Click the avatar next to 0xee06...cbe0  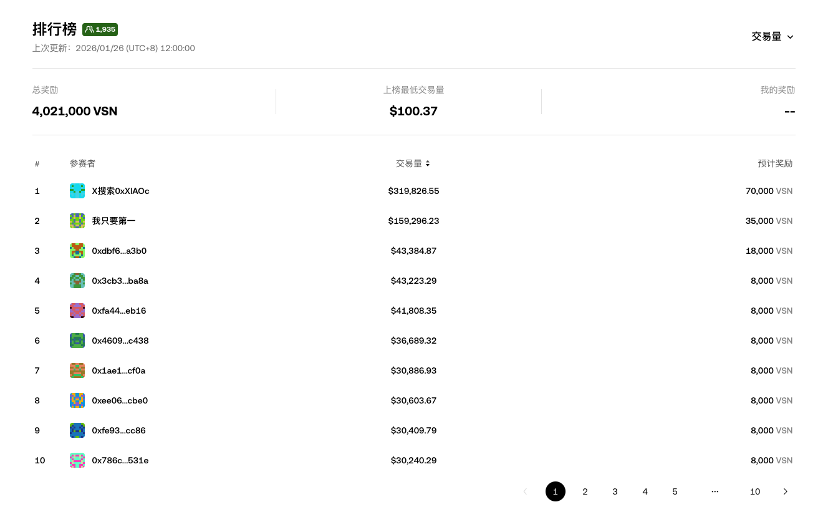click(77, 400)
